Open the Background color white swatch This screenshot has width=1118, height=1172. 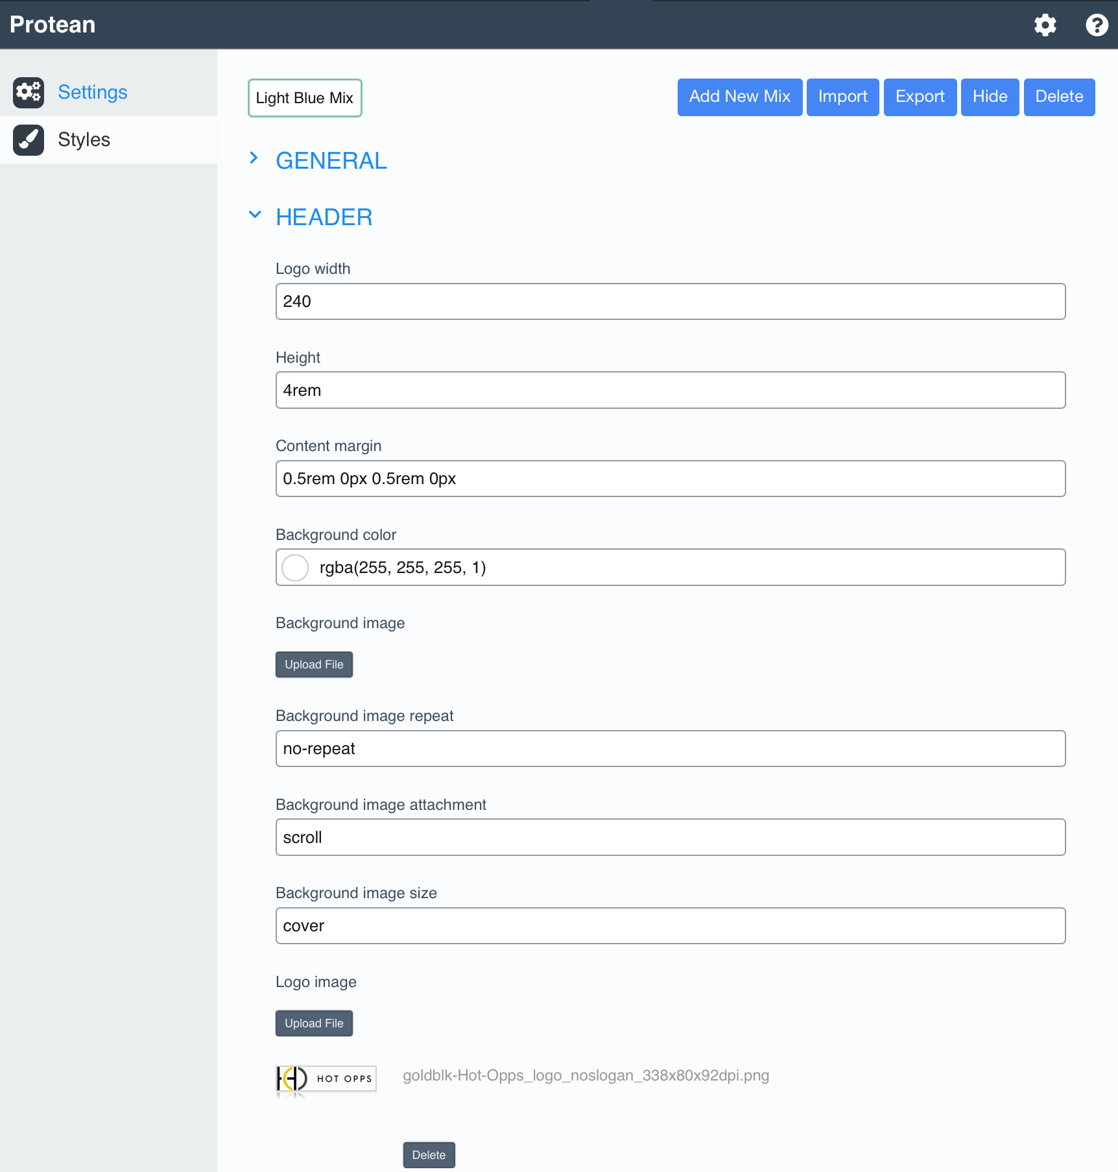pyautogui.click(x=295, y=568)
